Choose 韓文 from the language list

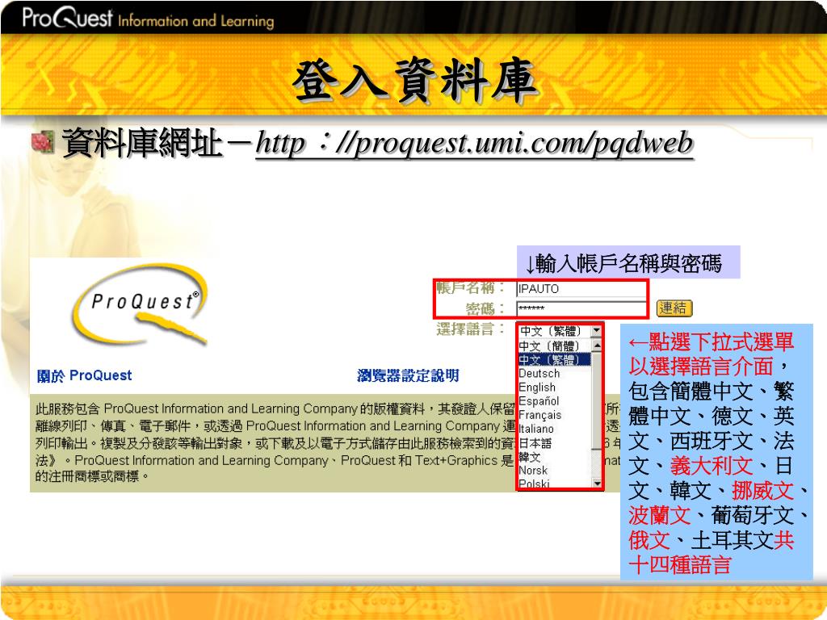coord(554,457)
